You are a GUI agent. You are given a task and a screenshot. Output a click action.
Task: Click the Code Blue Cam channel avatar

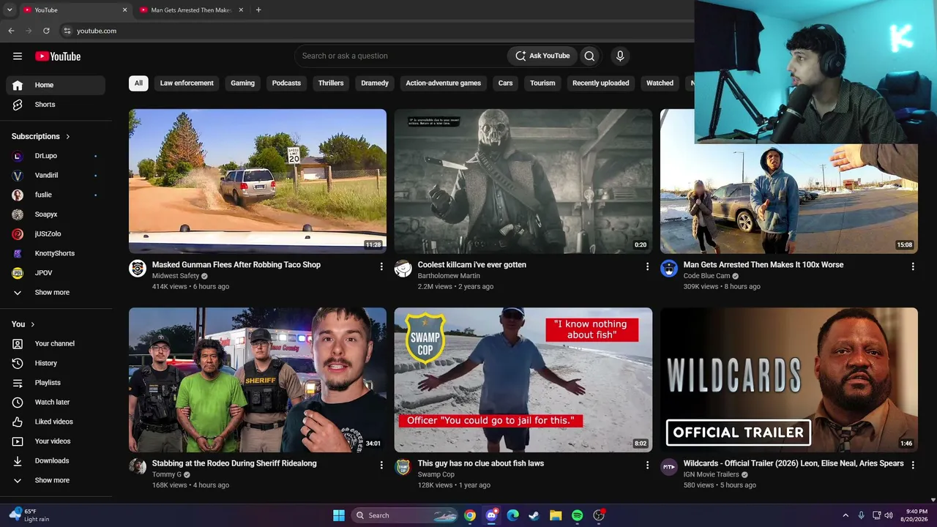(x=669, y=269)
